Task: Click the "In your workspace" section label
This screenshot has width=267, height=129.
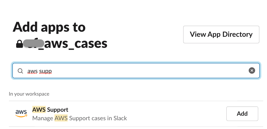Action: click(29, 94)
